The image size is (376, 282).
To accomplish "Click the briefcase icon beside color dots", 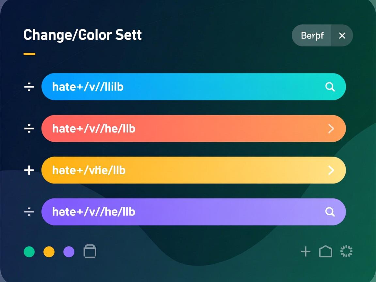I will pos(90,252).
